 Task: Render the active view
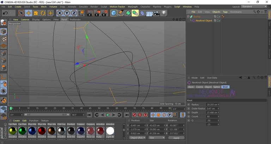pos(90,13)
